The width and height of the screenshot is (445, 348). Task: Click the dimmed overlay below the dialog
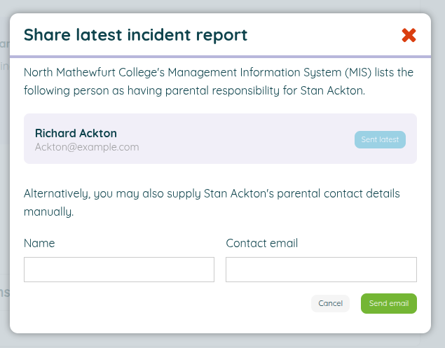pos(222,341)
